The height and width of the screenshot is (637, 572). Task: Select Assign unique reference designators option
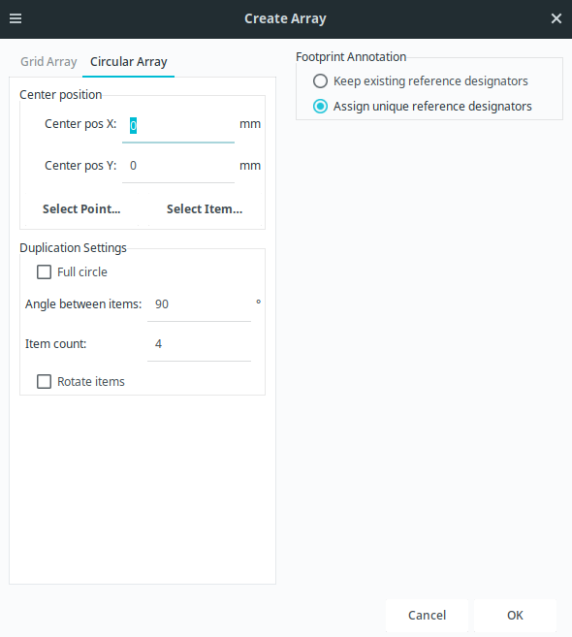pyautogui.click(x=320, y=107)
